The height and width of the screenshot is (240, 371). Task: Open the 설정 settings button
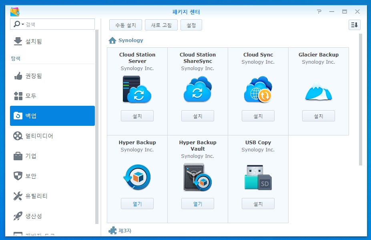pos(191,25)
